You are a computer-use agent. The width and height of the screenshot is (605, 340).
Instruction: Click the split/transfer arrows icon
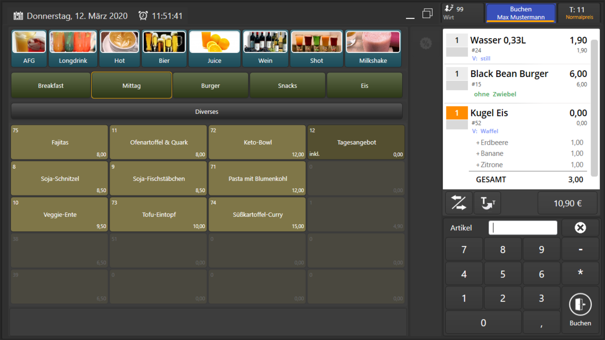click(458, 203)
